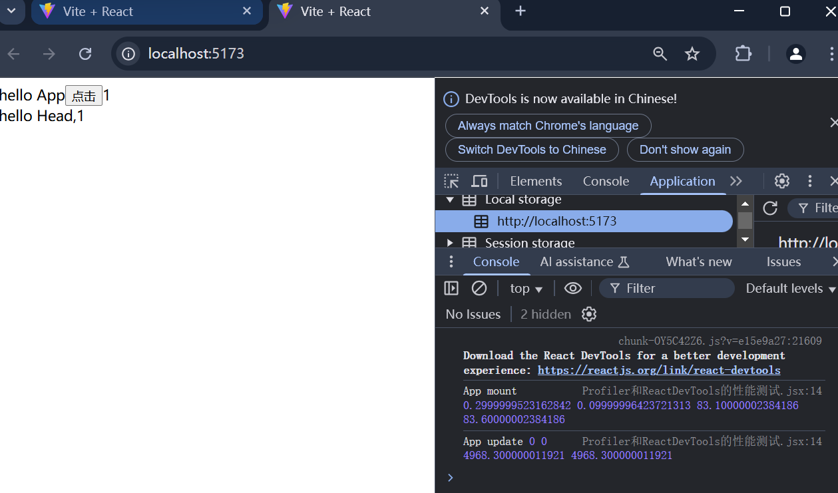Click the console prompt chevron to focus input

pyautogui.click(x=451, y=477)
